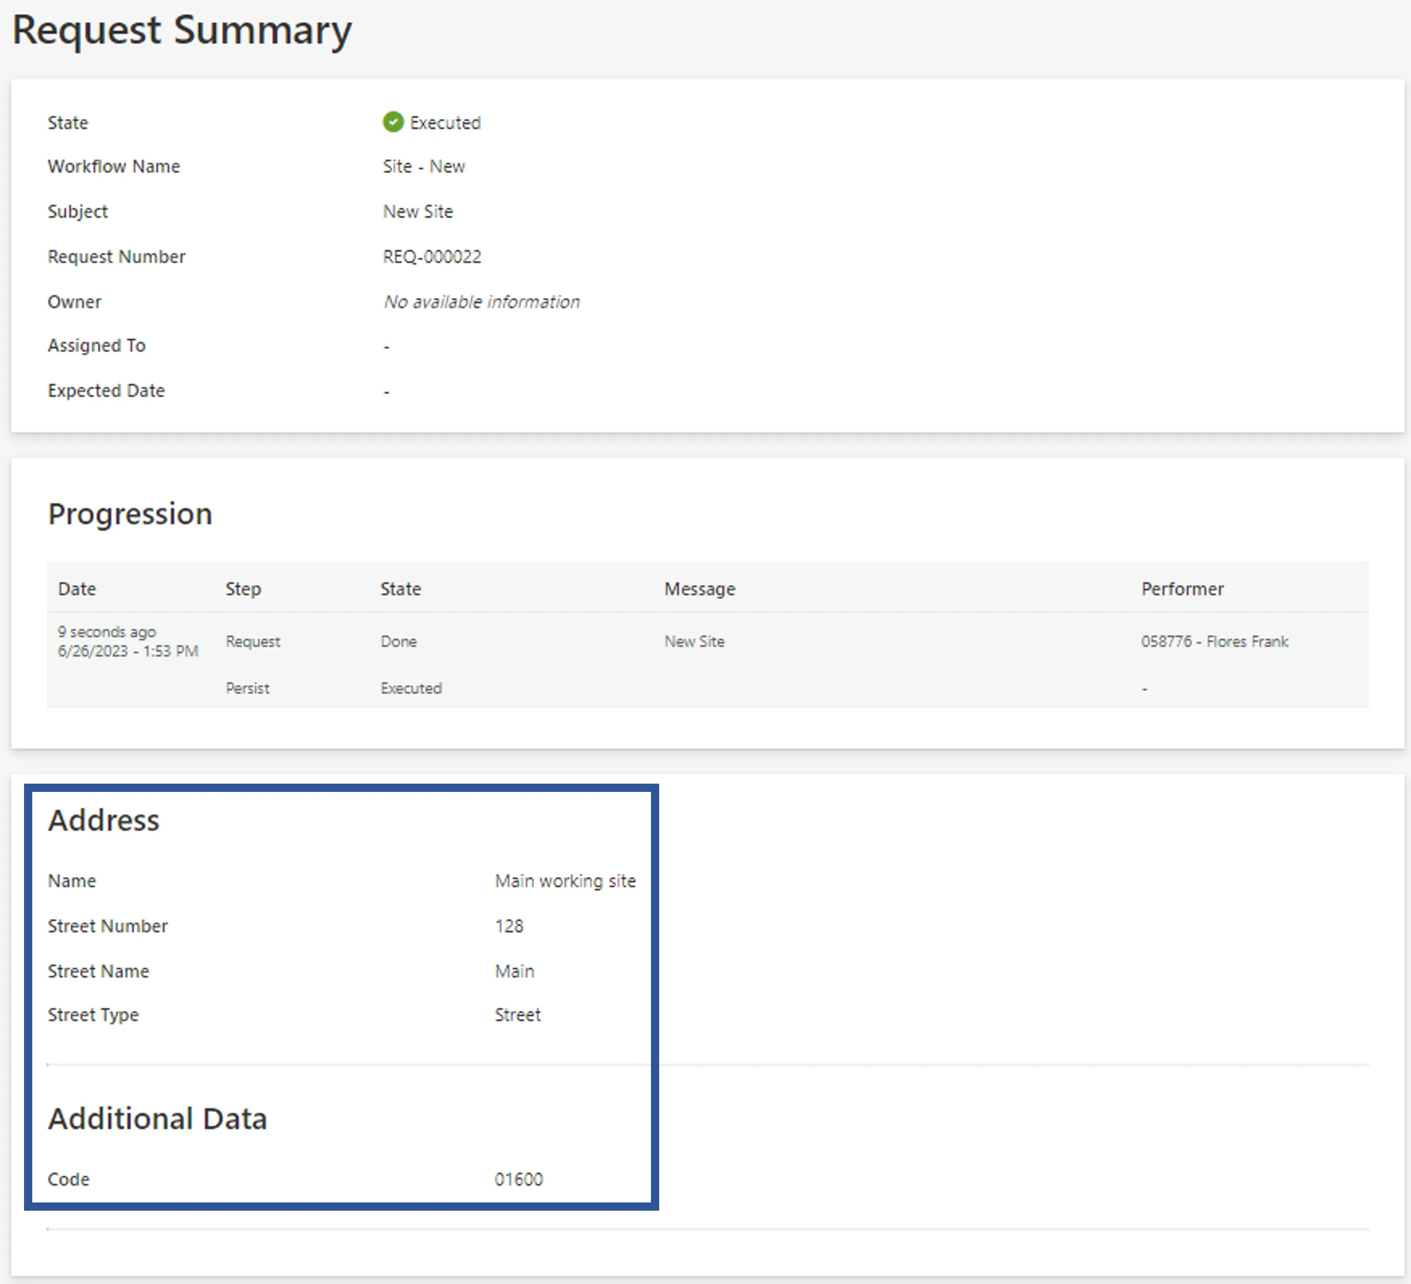Click the 'Address' section heading
This screenshot has width=1411, height=1284.
pyautogui.click(x=104, y=821)
